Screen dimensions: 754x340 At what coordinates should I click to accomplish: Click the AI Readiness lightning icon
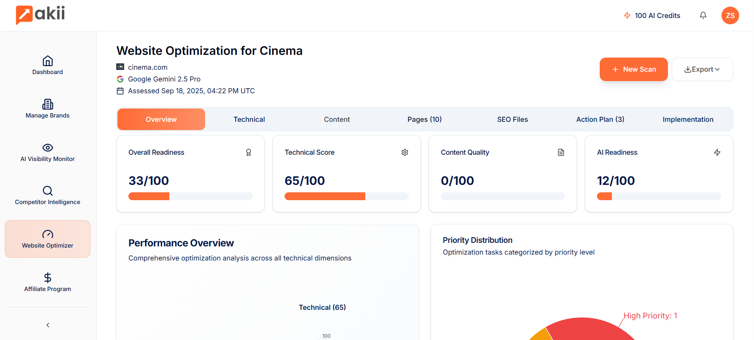click(717, 152)
